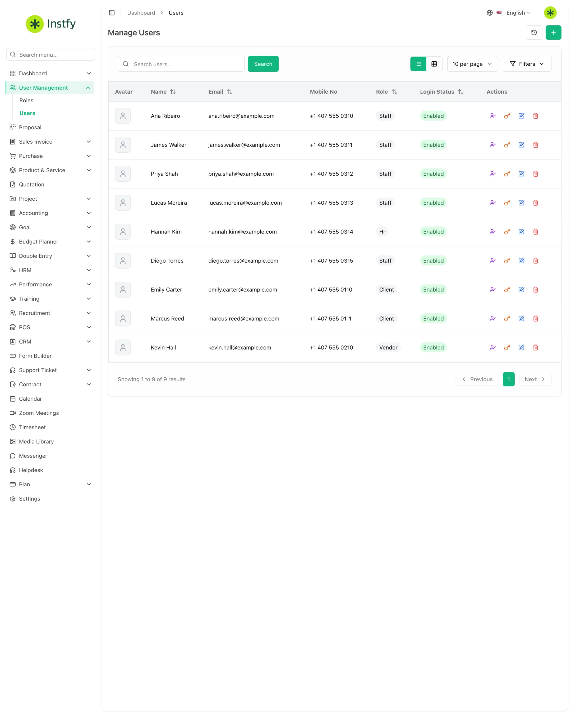The height and width of the screenshot is (714, 571).
Task: Open the 10 per page dropdown
Action: pos(472,64)
